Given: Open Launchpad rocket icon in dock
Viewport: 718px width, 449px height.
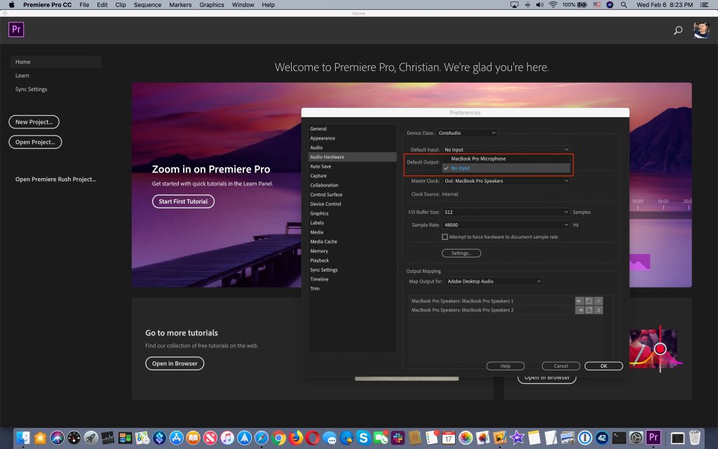Looking at the screenshot, I should point(90,438).
